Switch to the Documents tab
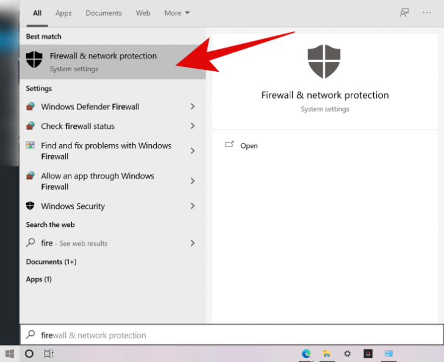The image size is (444, 362). [x=104, y=13]
